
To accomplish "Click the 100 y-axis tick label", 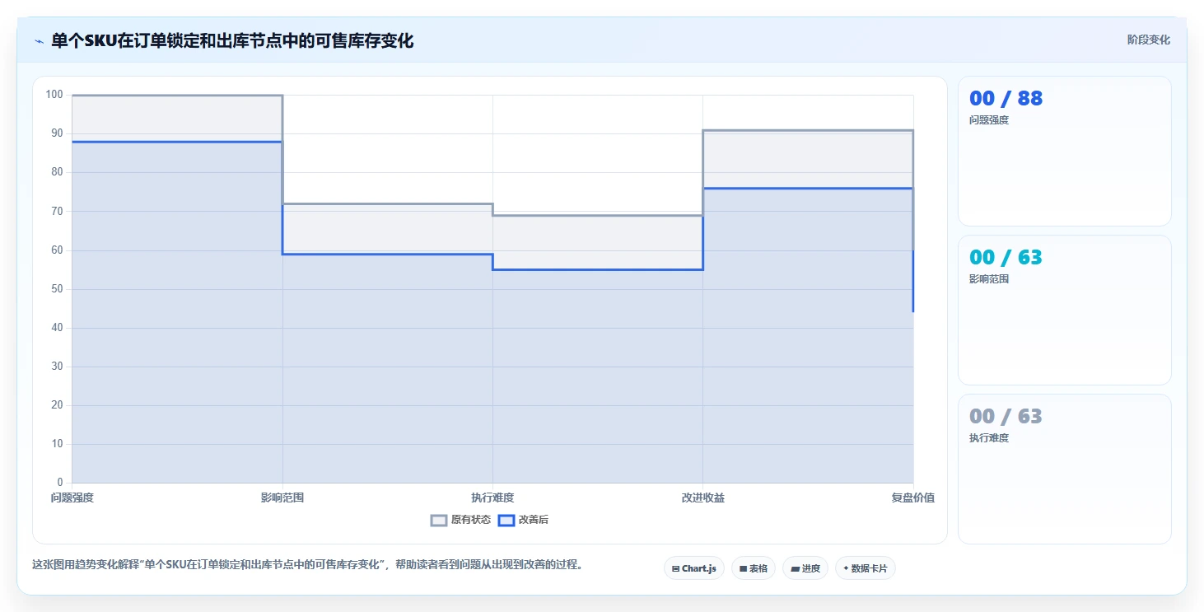I will point(54,95).
